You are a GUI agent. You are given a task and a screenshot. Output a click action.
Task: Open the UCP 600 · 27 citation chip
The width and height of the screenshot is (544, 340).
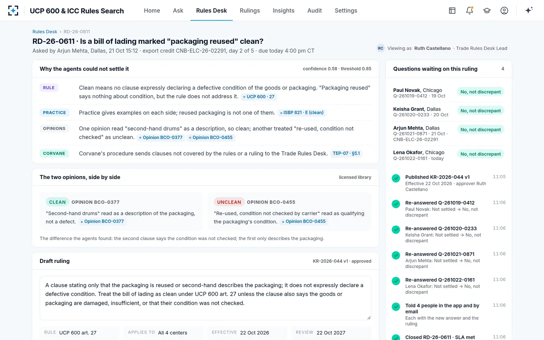tap(259, 97)
